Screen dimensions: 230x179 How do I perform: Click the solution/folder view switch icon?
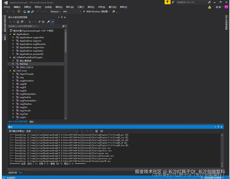pyautogui.click(x=22, y=22)
